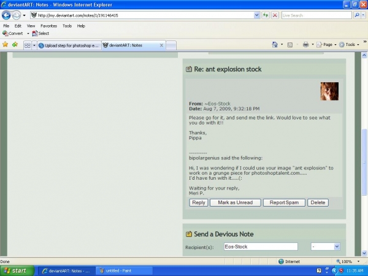Screen dimensions: 368x276
Task: Expand the Print dropdown arrow
Action: click(313, 44)
